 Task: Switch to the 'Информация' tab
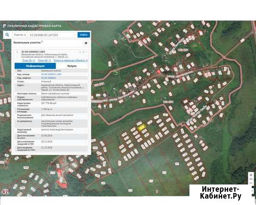pyautogui.click(x=35, y=66)
